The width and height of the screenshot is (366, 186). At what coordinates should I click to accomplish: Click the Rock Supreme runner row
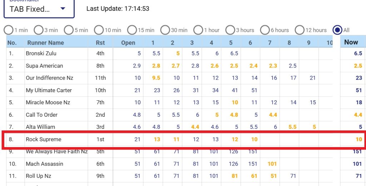pos(44,139)
